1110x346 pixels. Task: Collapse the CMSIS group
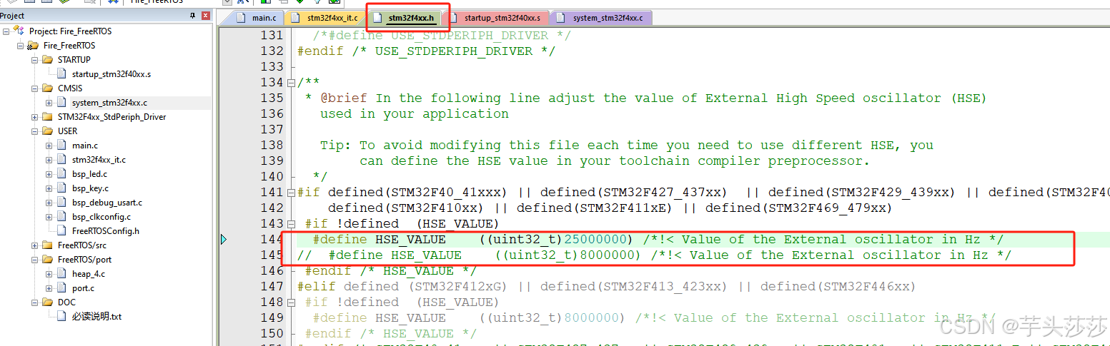(35, 88)
